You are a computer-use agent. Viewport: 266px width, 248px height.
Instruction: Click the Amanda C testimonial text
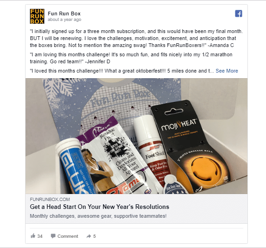136,38
